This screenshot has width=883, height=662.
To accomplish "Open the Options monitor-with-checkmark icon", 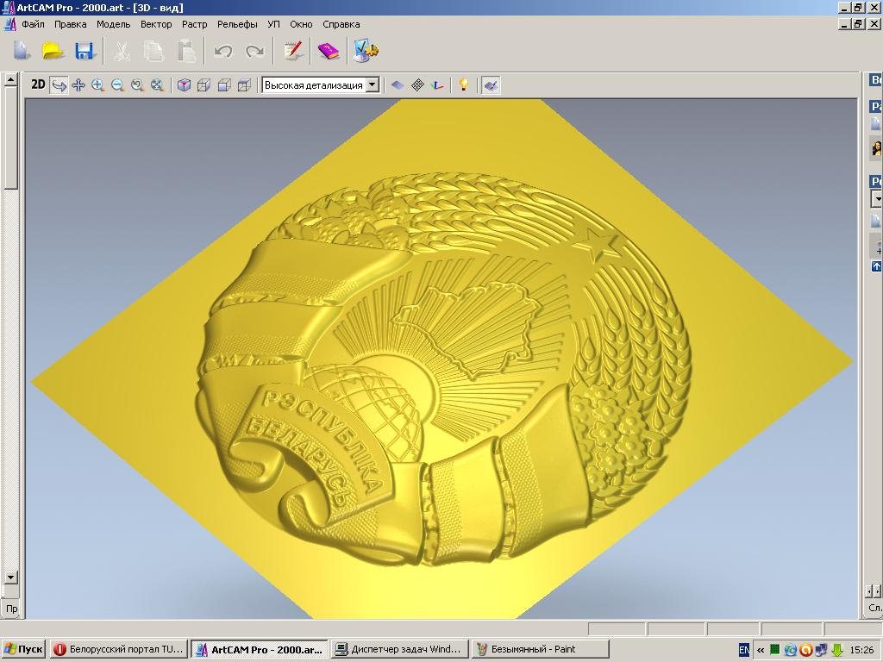I will [x=366, y=51].
